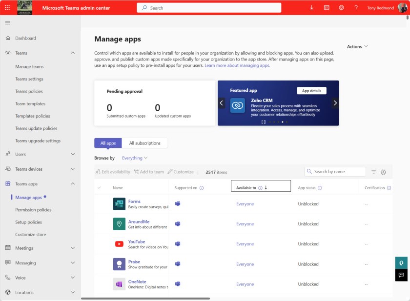Viewport: 410px width, 301px height.
Task: Click Customize button in toolbar
Action: (181, 172)
